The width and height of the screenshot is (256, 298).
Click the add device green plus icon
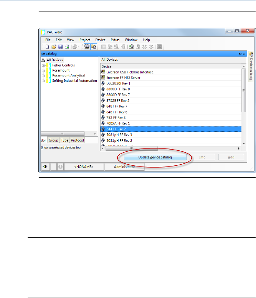131,47
